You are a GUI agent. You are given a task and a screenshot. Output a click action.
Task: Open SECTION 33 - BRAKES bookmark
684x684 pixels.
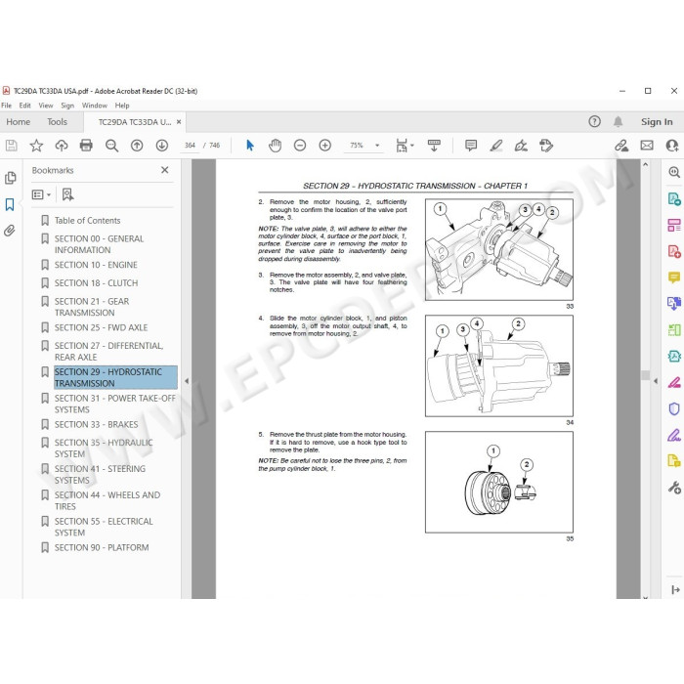tap(96, 425)
